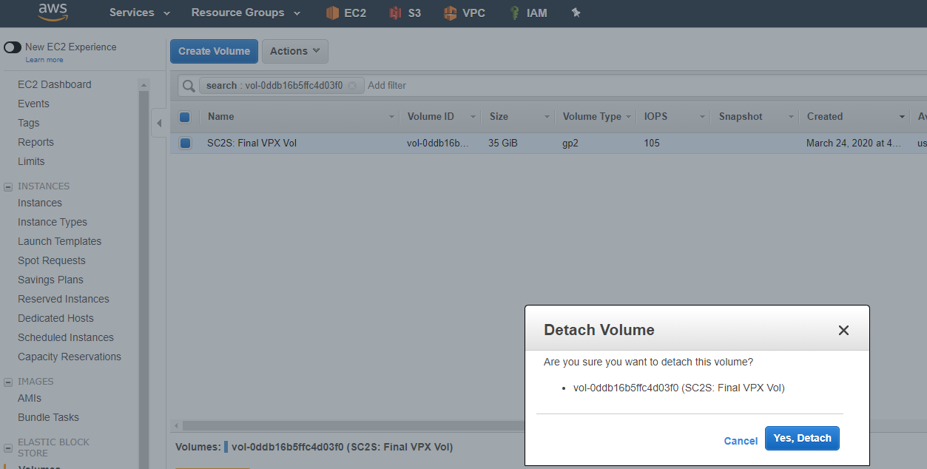Open IOPS column dropdown arrow
Viewport: 927px width, 469px height.
(x=703, y=117)
